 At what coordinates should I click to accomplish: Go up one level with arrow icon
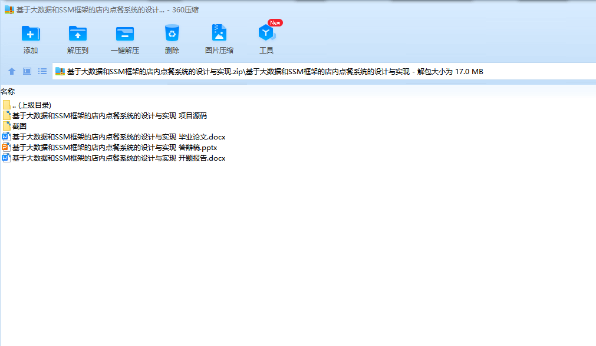pos(12,71)
